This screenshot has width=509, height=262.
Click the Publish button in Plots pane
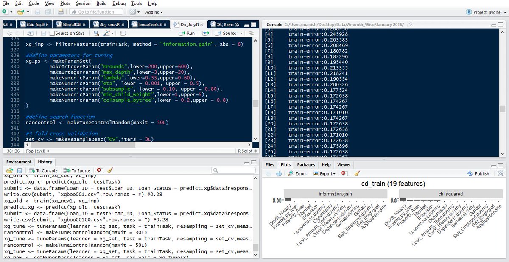click(x=478, y=173)
